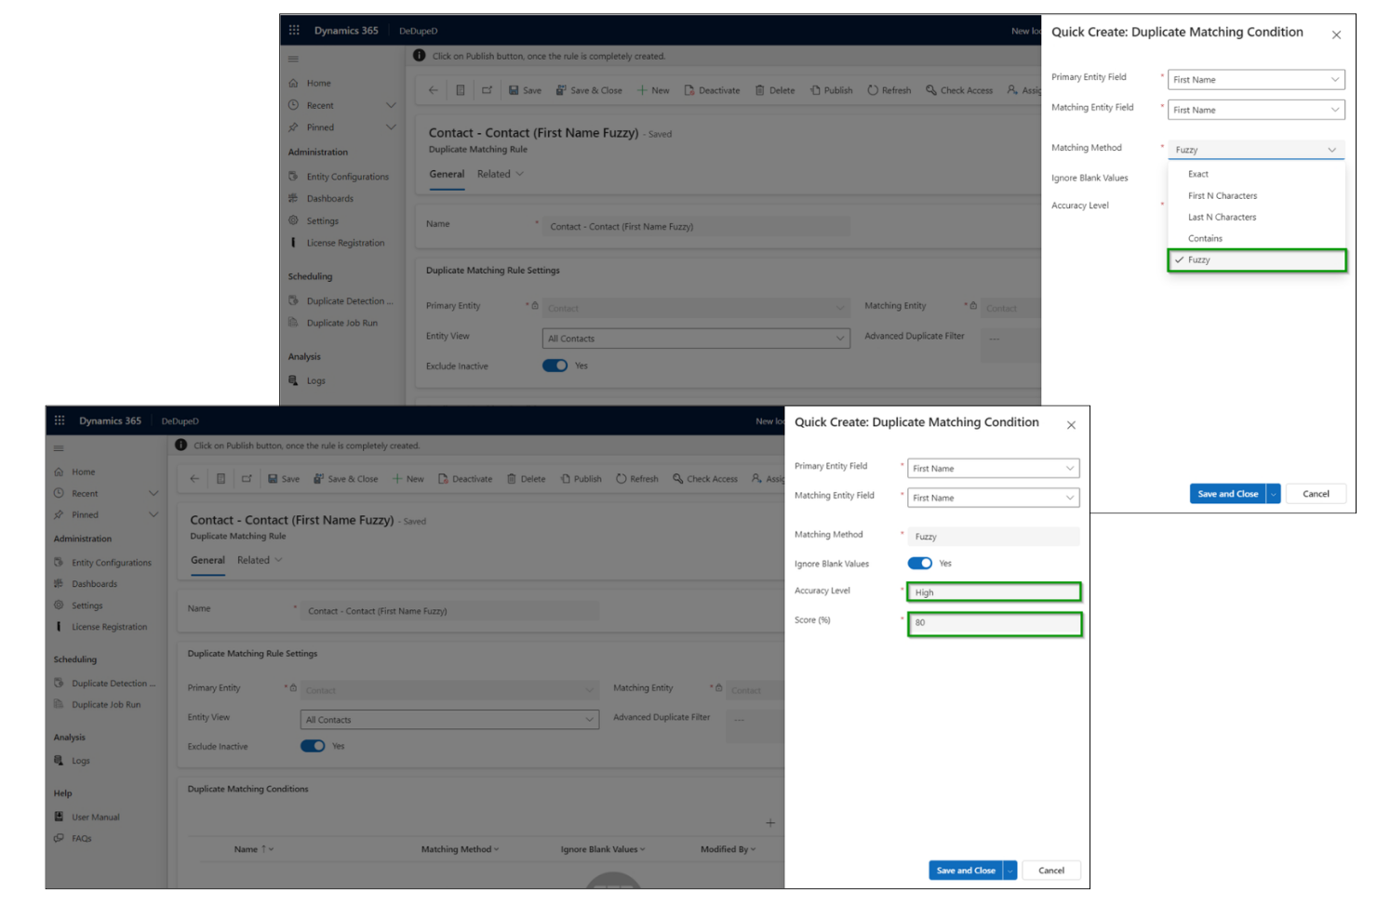Click Publish icon in the upper screenshot toolbar

pos(815,90)
